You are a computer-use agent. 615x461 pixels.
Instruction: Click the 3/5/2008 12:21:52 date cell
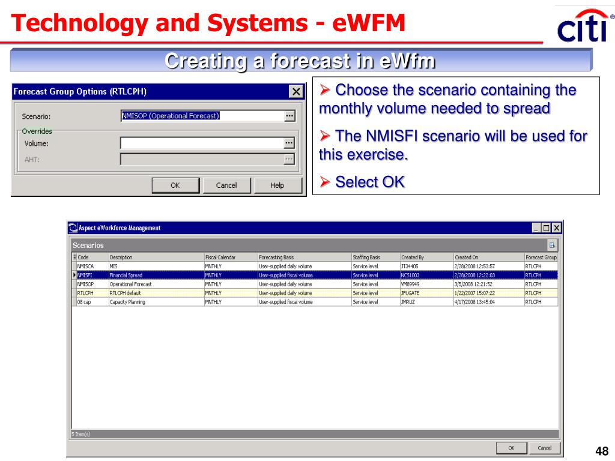click(489, 284)
